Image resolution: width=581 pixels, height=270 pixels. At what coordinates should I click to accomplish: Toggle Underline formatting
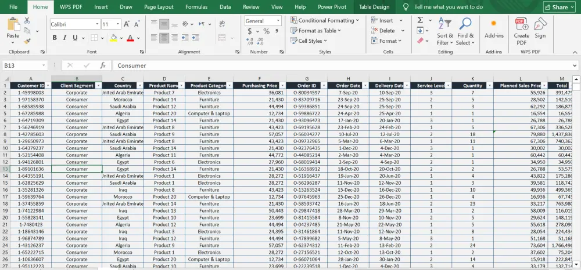(75, 38)
